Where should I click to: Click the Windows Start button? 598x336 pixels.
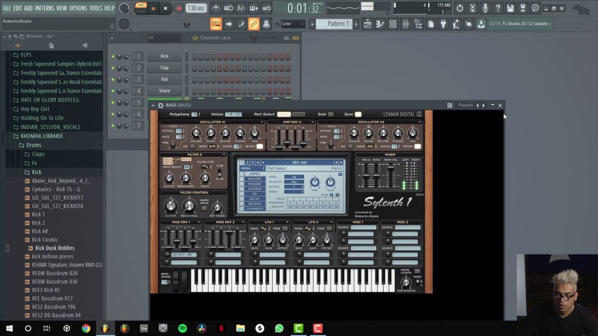tap(9, 328)
